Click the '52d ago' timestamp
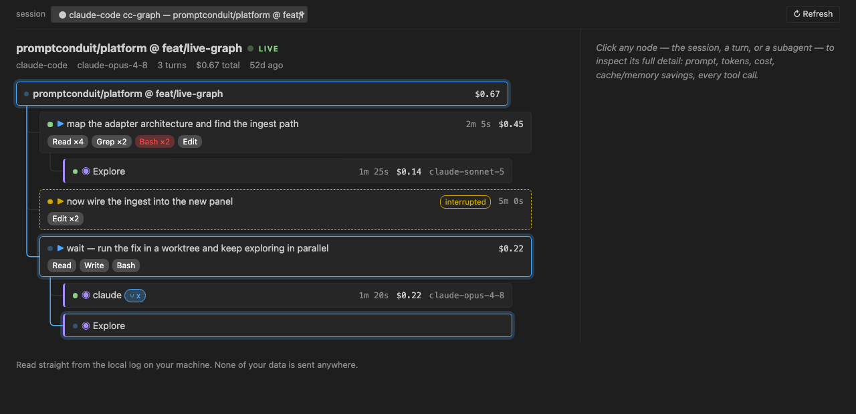The image size is (856, 414). click(266, 65)
